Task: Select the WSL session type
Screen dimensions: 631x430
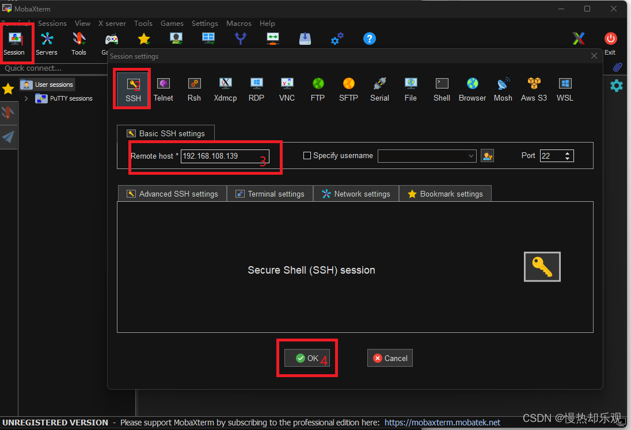Action: tap(565, 90)
